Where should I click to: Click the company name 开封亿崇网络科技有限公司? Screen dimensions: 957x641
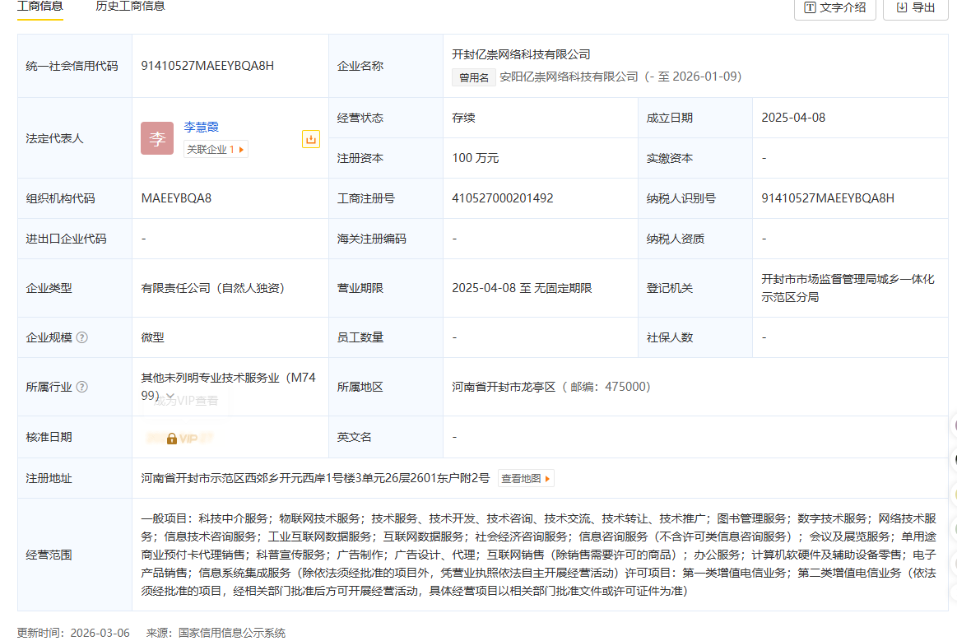click(521, 54)
